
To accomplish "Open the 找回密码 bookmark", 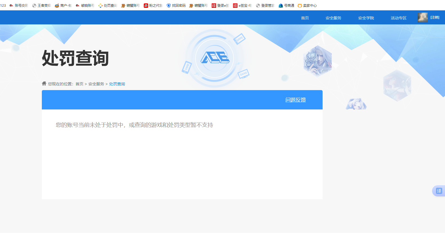I will pos(176,6).
